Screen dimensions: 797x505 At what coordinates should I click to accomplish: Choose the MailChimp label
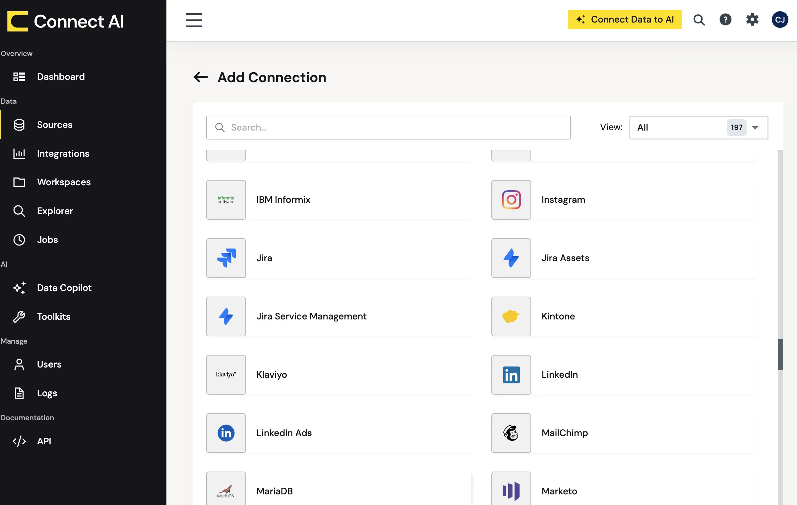[x=565, y=433]
